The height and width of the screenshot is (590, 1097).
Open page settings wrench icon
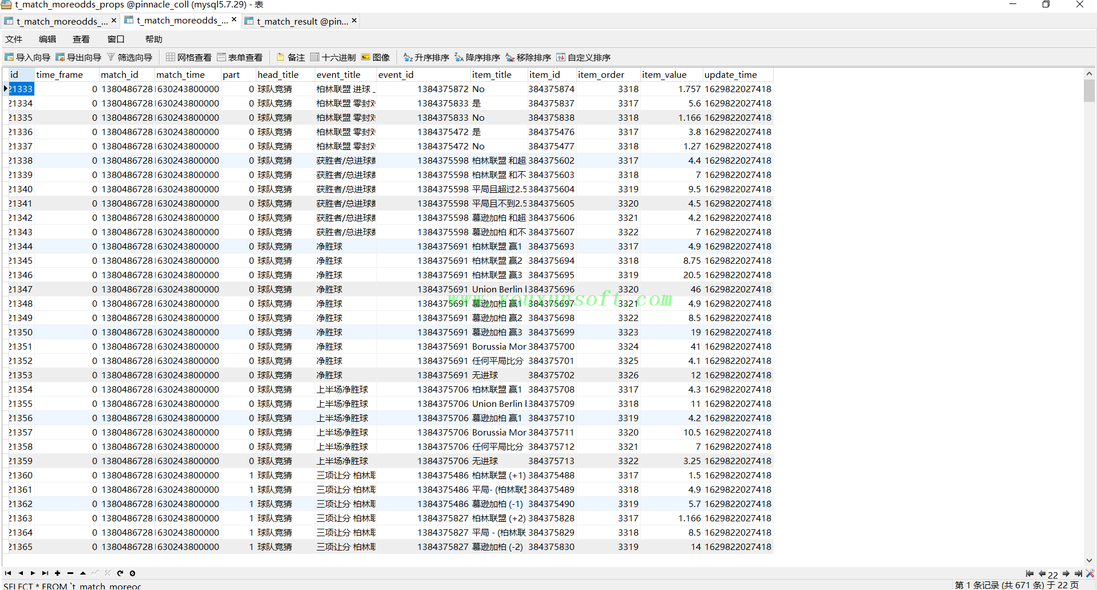1090,573
